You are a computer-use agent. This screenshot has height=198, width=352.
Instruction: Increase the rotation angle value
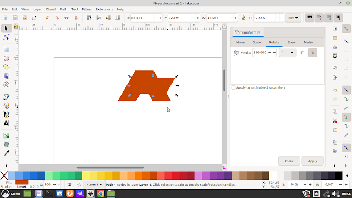[274, 53]
